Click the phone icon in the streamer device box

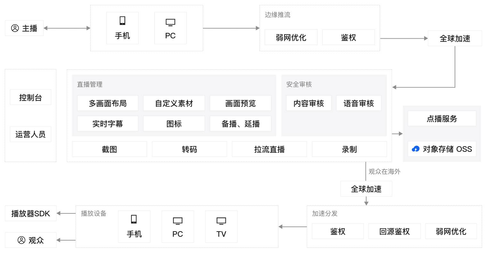tap(122, 21)
